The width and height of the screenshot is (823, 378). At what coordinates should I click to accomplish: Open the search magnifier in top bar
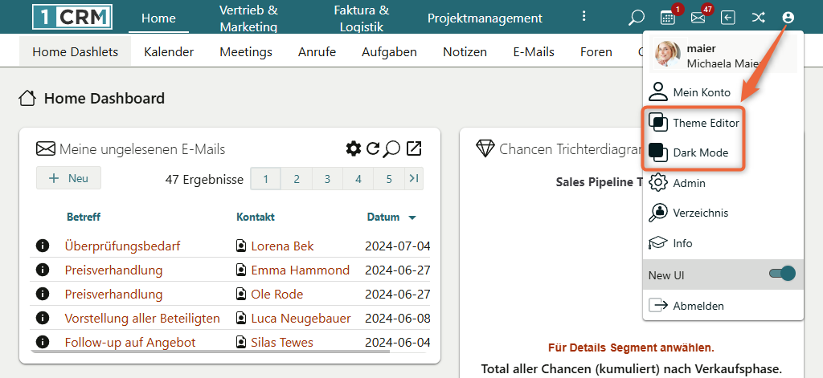coord(637,18)
